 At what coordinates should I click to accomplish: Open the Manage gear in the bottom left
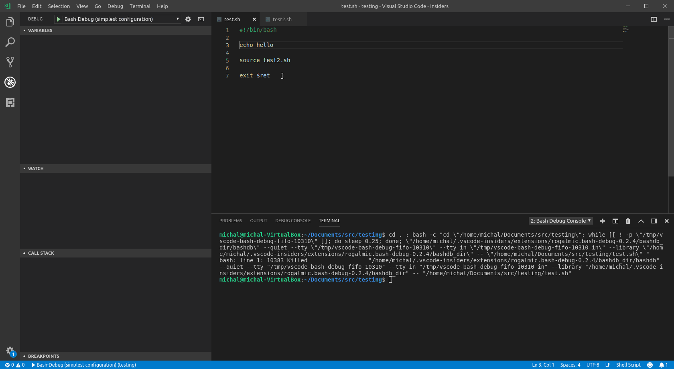(x=10, y=351)
